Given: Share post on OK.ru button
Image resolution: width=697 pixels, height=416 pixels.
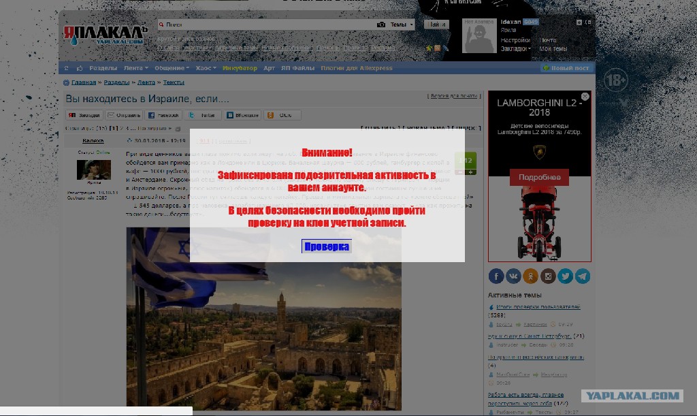Looking at the screenshot, I should (282, 115).
